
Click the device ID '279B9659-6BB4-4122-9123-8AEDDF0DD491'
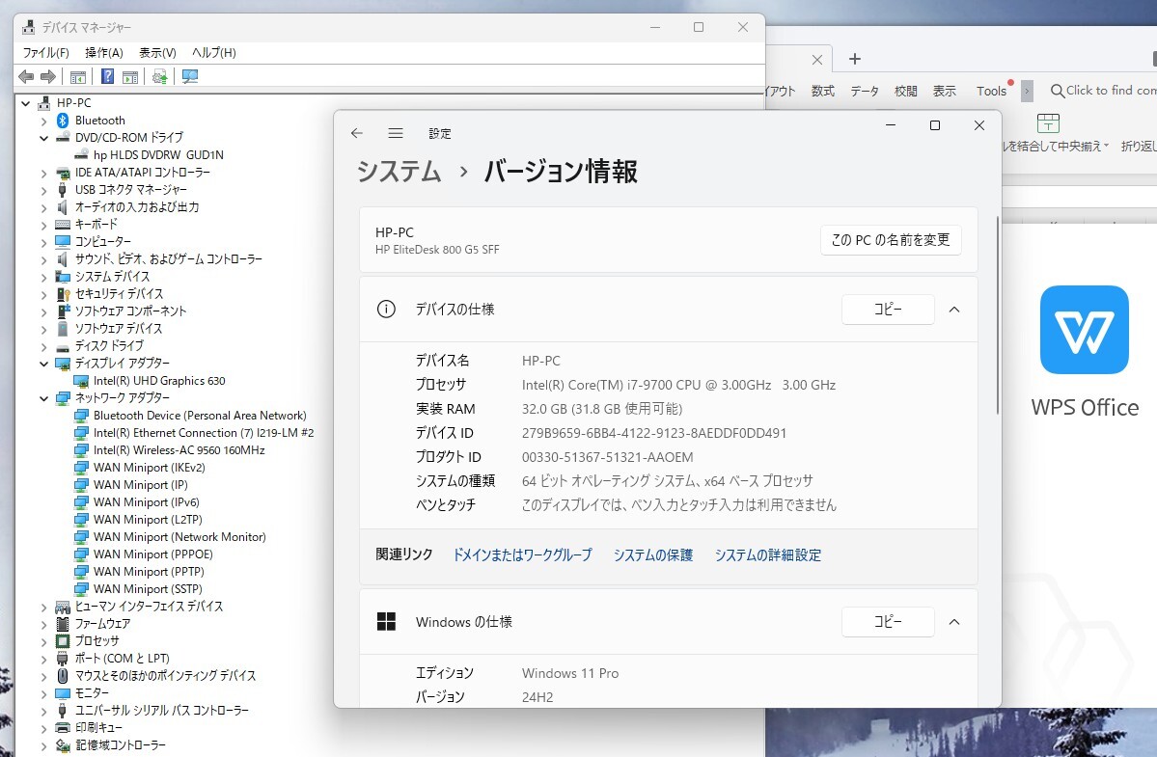pos(653,433)
